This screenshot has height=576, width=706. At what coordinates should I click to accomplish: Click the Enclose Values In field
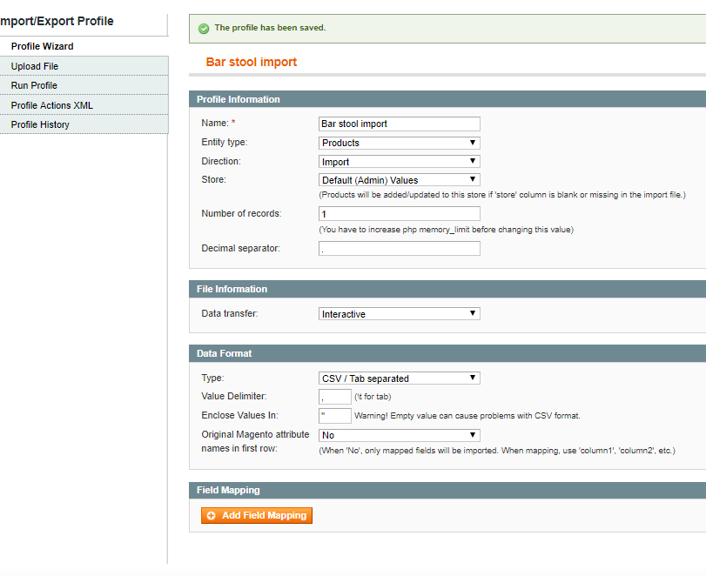pos(335,416)
